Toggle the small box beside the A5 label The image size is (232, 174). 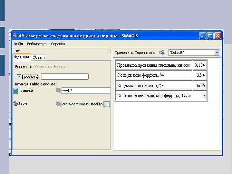coord(109,51)
